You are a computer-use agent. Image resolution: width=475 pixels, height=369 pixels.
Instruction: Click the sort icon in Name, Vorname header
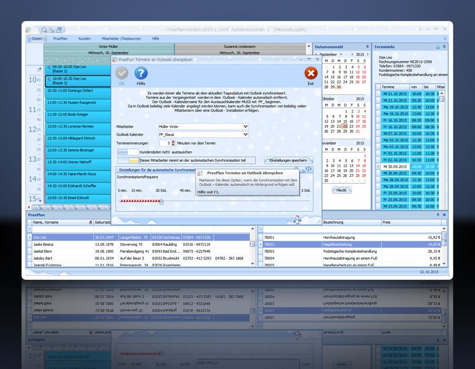coord(90,222)
